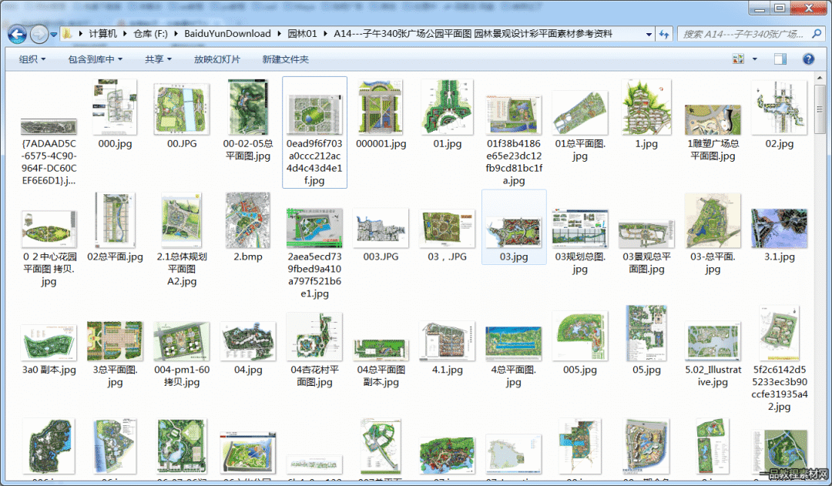Click 计算机 in the address breadcrumb
The height and width of the screenshot is (486, 832).
pyautogui.click(x=102, y=33)
